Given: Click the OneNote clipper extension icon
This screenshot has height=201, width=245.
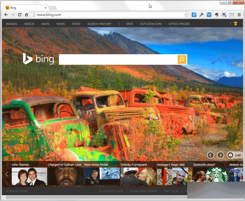Looking at the screenshot, I should [x=224, y=15].
